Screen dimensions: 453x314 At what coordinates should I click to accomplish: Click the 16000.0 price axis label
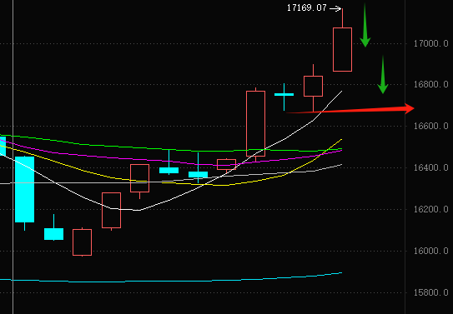click(430, 251)
